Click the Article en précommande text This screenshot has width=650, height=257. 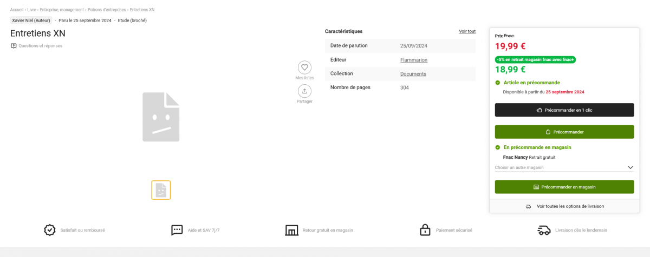pyautogui.click(x=532, y=83)
